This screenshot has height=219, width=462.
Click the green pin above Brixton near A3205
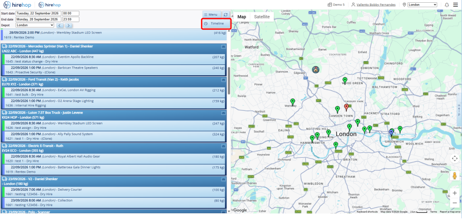click(x=336, y=145)
